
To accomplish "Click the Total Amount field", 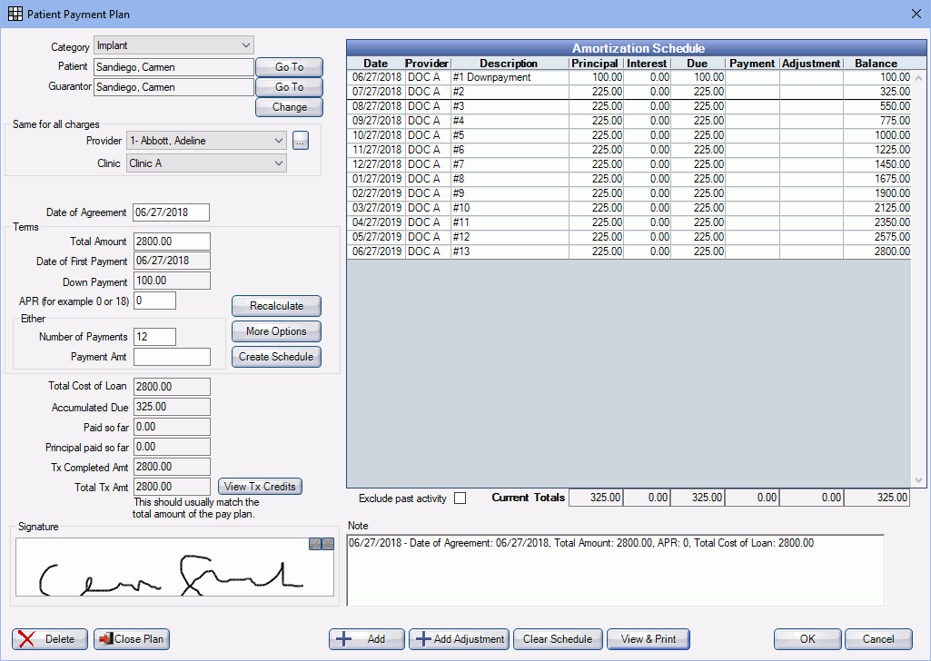I will click(172, 242).
